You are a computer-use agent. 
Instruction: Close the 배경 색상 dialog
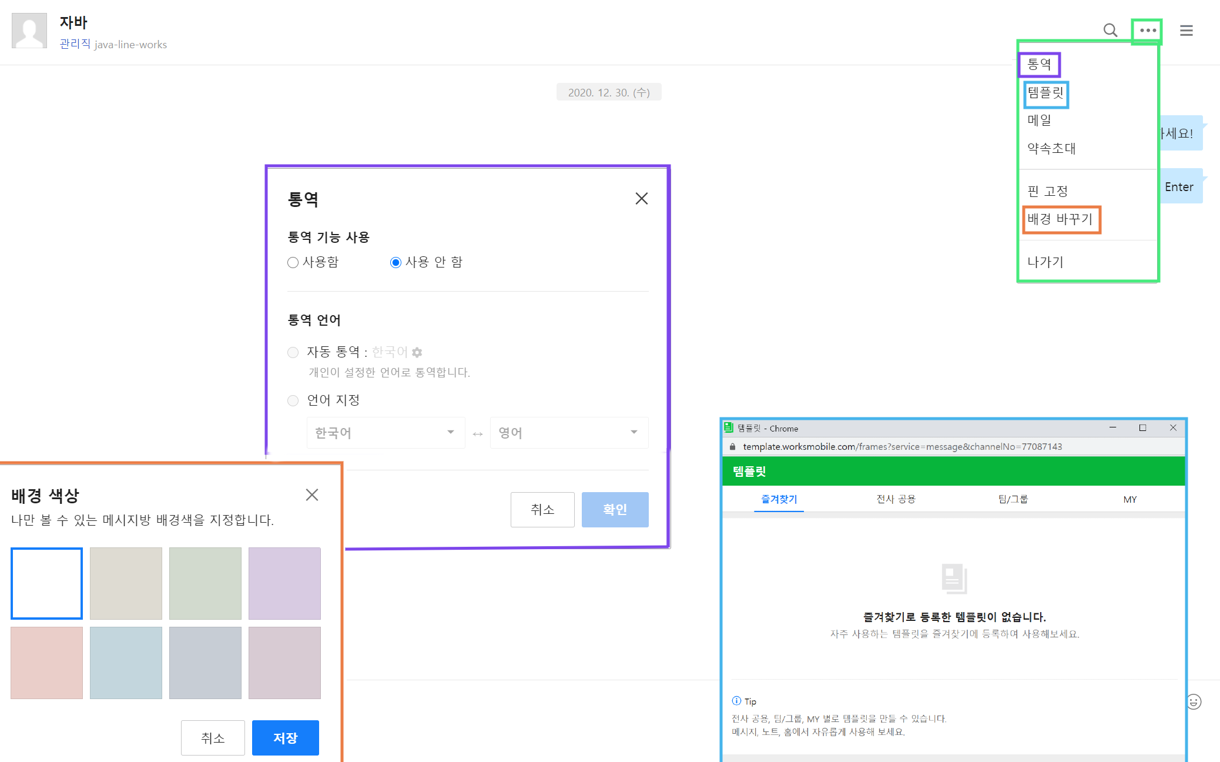(311, 495)
